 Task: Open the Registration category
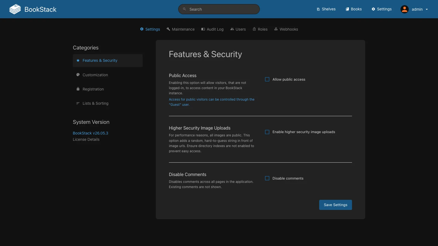[108, 89]
